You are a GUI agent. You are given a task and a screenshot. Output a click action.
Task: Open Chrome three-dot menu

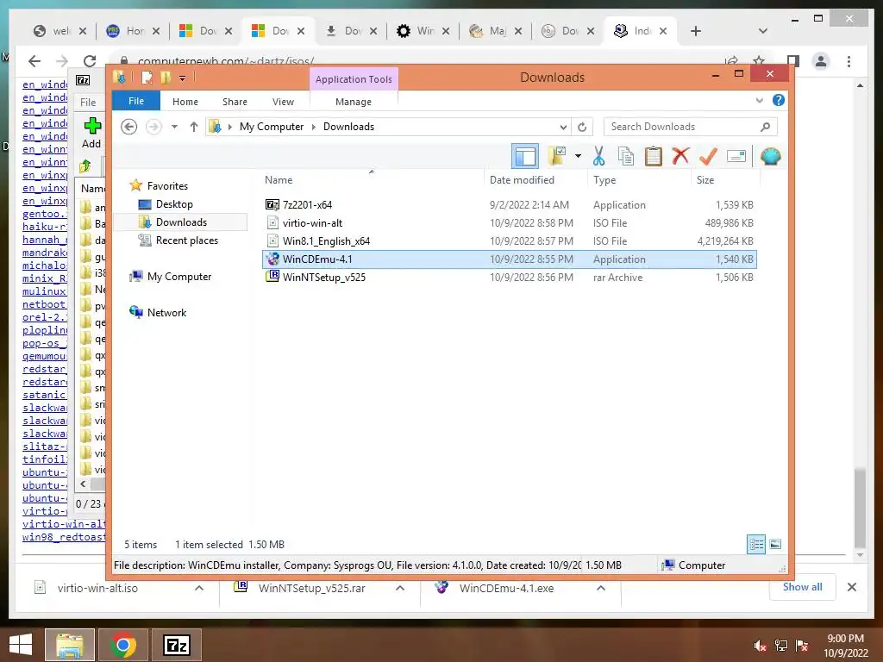tap(849, 61)
